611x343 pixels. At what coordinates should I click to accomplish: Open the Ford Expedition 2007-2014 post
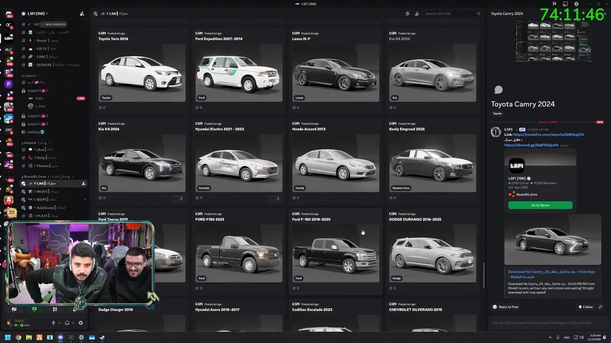point(239,70)
